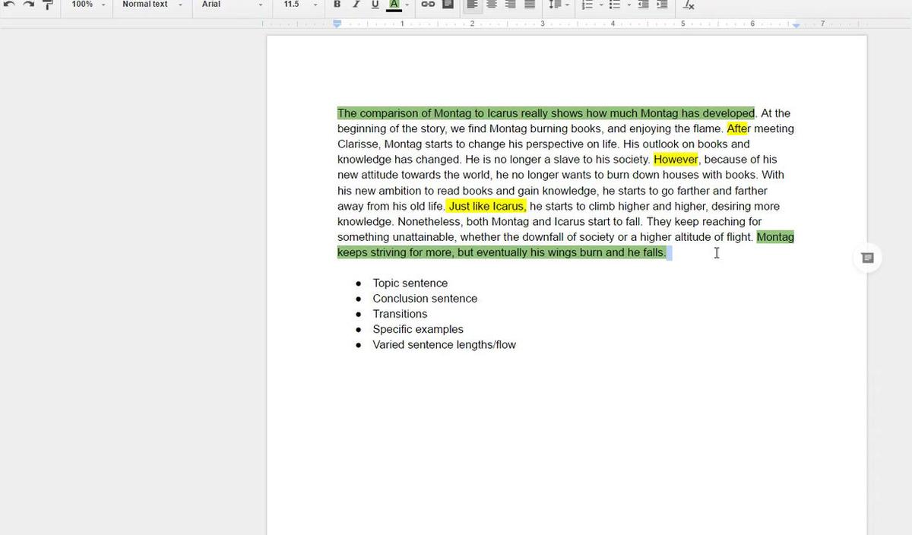The width and height of the screenshot is (912, 535).
Task: Align text right
Action: (511, 5)
